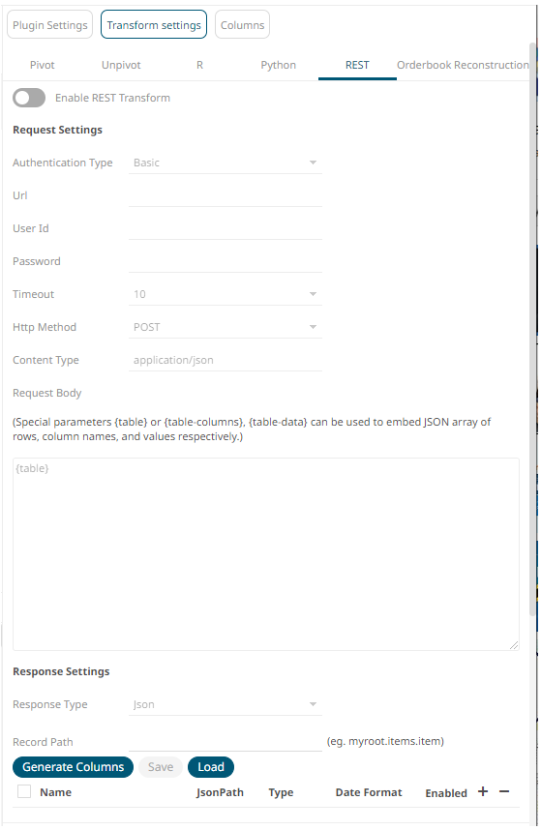
Task: Click the vertical scrollbar
Action: 532,328
